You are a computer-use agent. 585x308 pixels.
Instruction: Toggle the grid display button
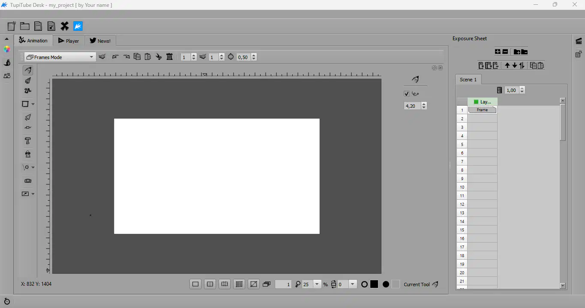click(239, 284)
